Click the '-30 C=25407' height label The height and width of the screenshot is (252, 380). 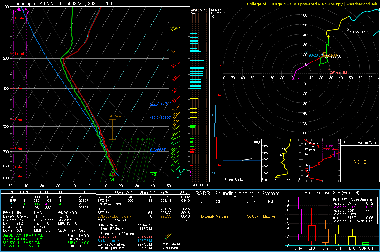point(160,103)
